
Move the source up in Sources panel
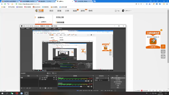[49, 88]
